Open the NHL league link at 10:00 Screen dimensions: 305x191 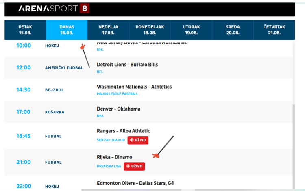tap(100, 50)
